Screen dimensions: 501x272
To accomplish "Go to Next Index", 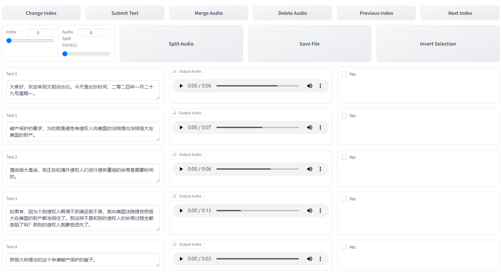I will [x=460, y=13].
